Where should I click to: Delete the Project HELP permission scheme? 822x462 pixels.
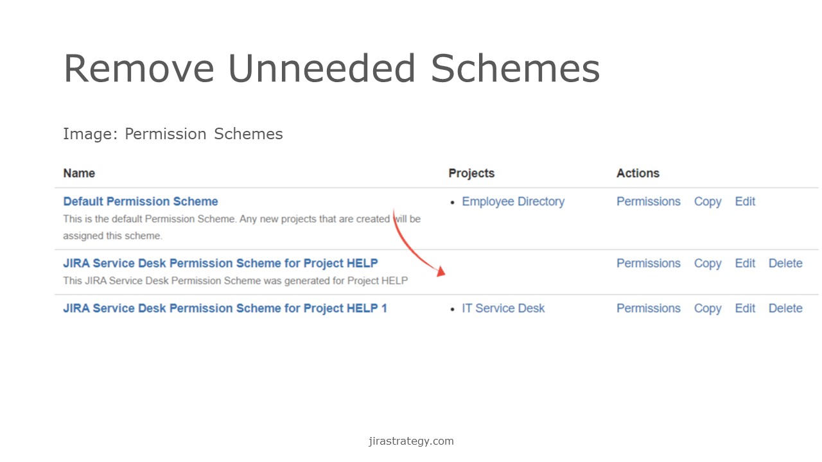tap(785, 263)
